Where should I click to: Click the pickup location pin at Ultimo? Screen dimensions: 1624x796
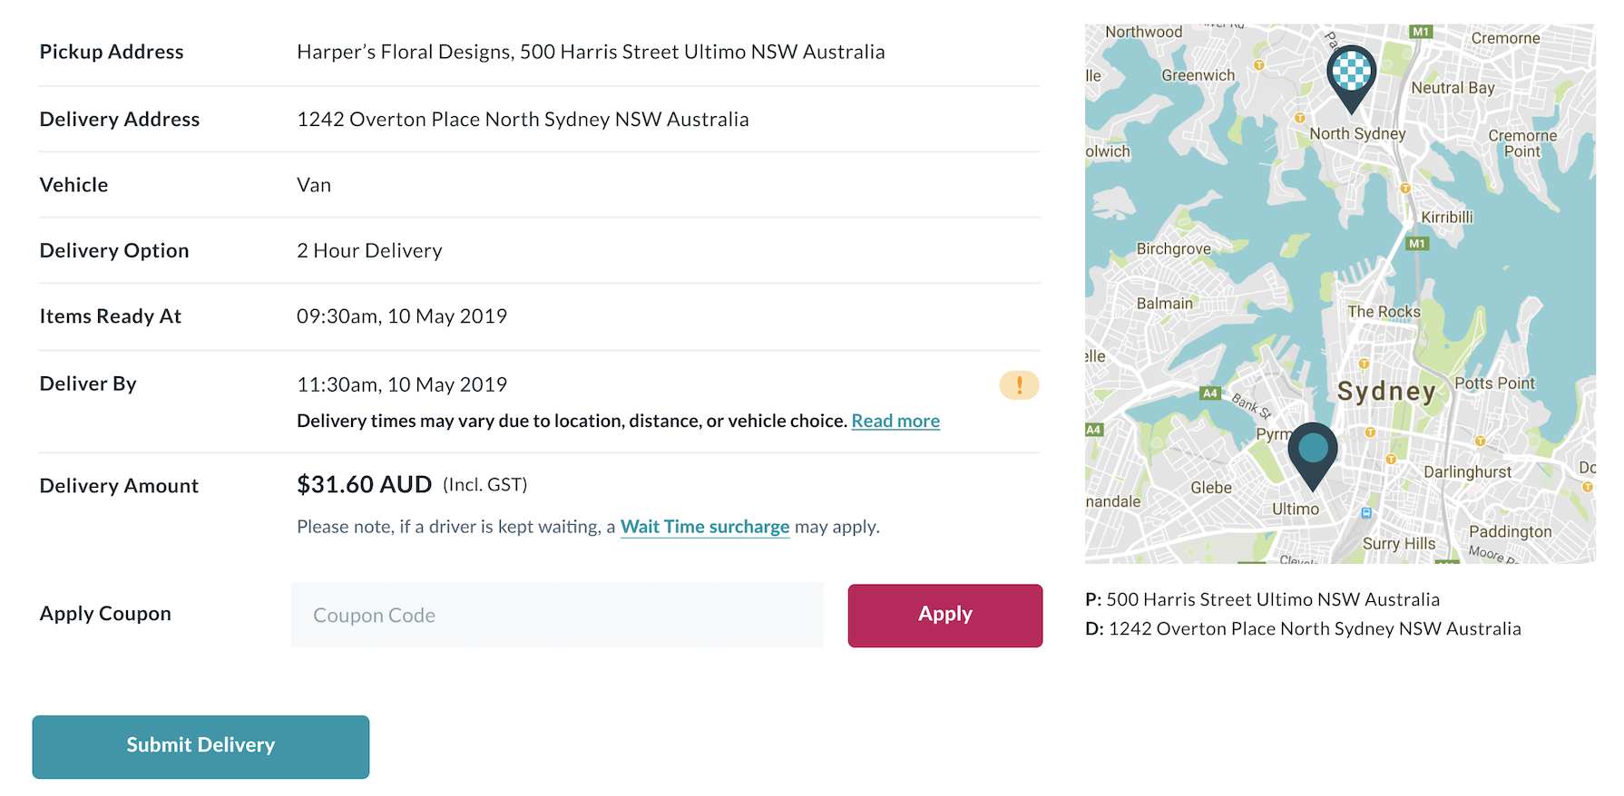(1313, 456)
